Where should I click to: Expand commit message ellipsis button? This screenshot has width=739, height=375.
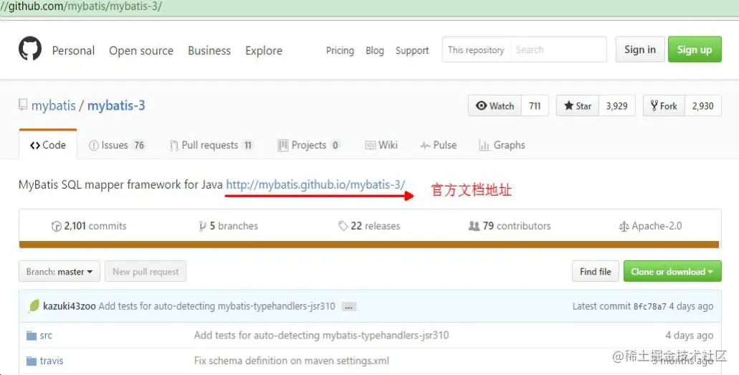[x=348, y=307]
